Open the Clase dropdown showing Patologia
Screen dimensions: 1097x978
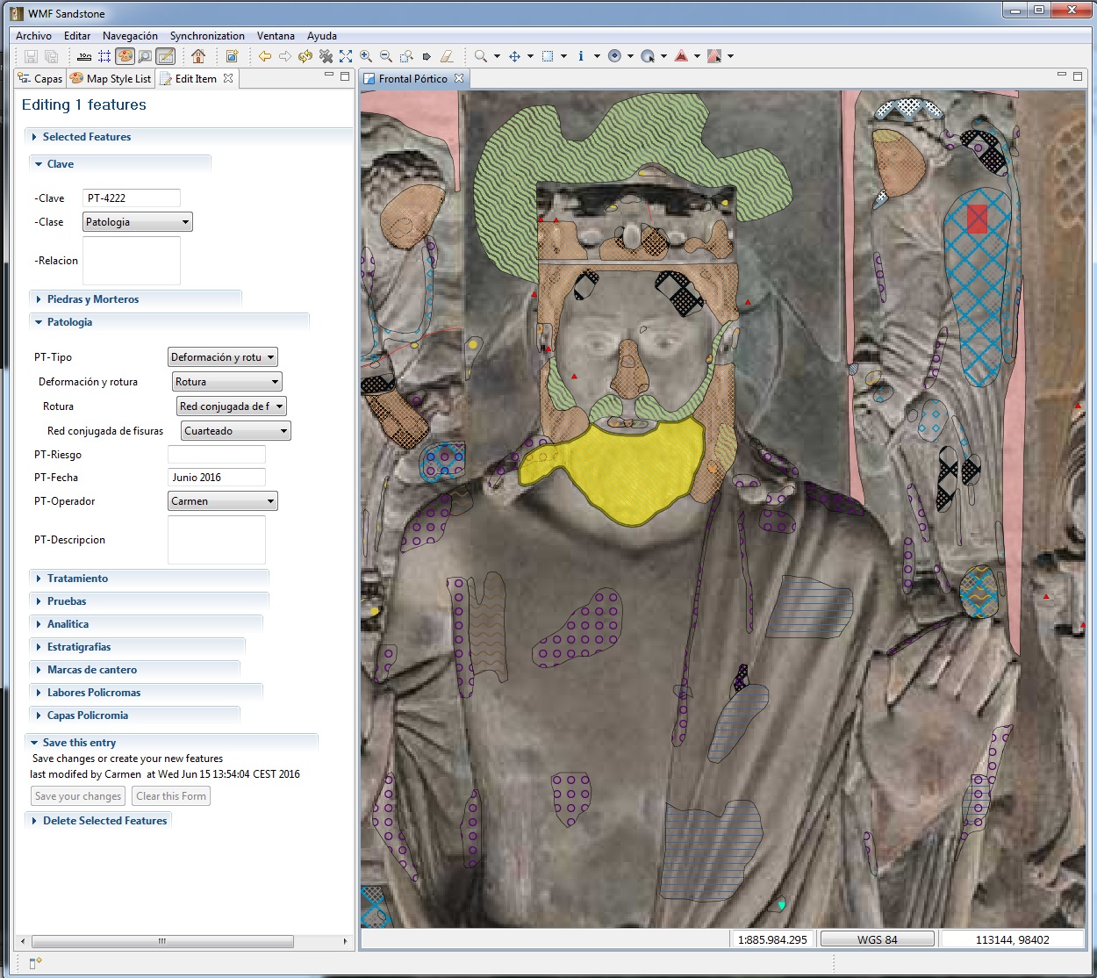pyautogui.click(x=137, y=222)
